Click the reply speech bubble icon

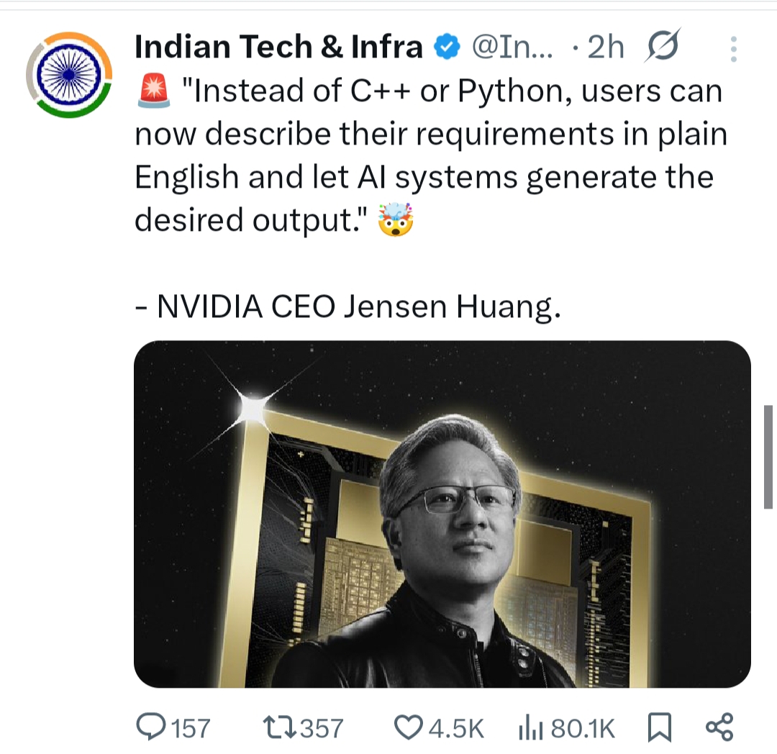(150, 728)
